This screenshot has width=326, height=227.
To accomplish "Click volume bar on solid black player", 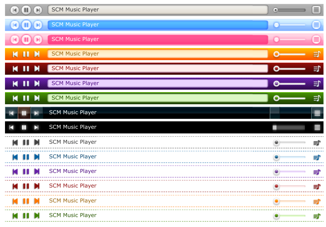I will 289,127.
